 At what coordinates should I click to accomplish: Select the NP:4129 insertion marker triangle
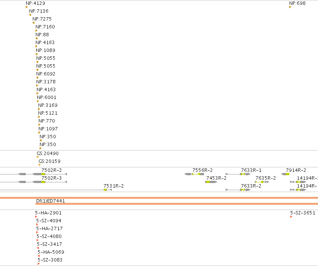(27, 7)
